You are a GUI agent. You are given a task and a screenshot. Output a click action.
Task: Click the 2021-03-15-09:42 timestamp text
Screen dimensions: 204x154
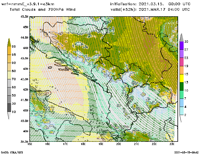point(187,153)
